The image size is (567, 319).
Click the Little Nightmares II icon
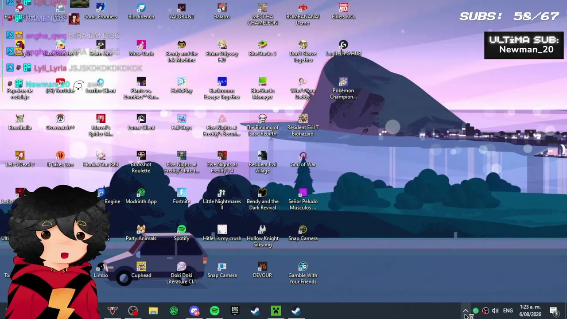(x=222, y=199)
